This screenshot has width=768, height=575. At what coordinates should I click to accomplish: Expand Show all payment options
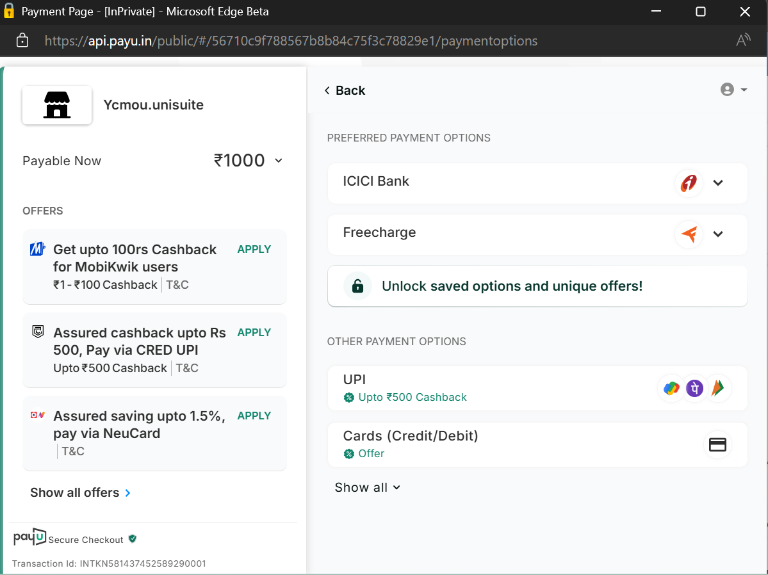coord(367,487)
